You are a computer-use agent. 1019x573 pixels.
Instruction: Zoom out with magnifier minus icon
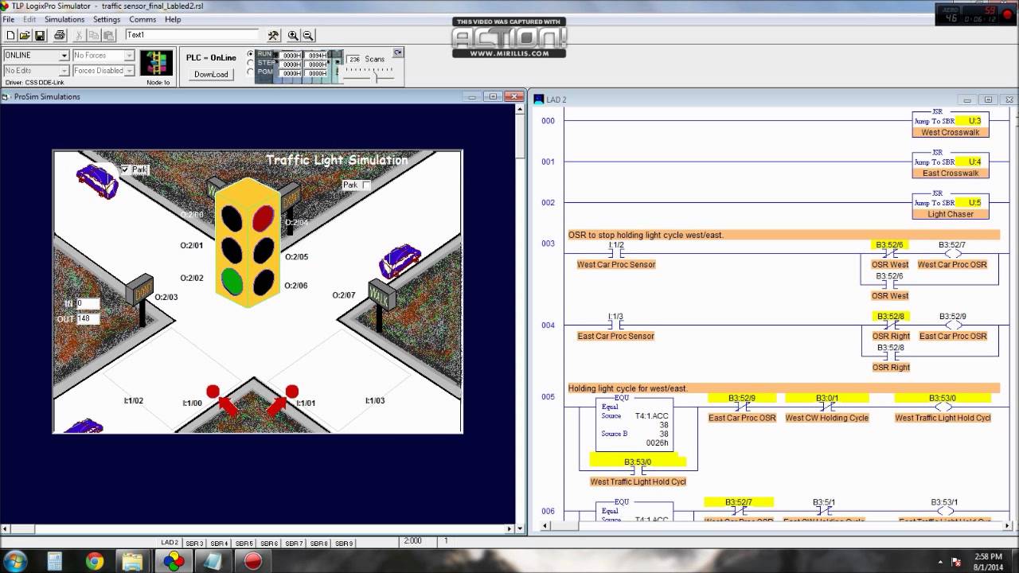click(308, 35)
